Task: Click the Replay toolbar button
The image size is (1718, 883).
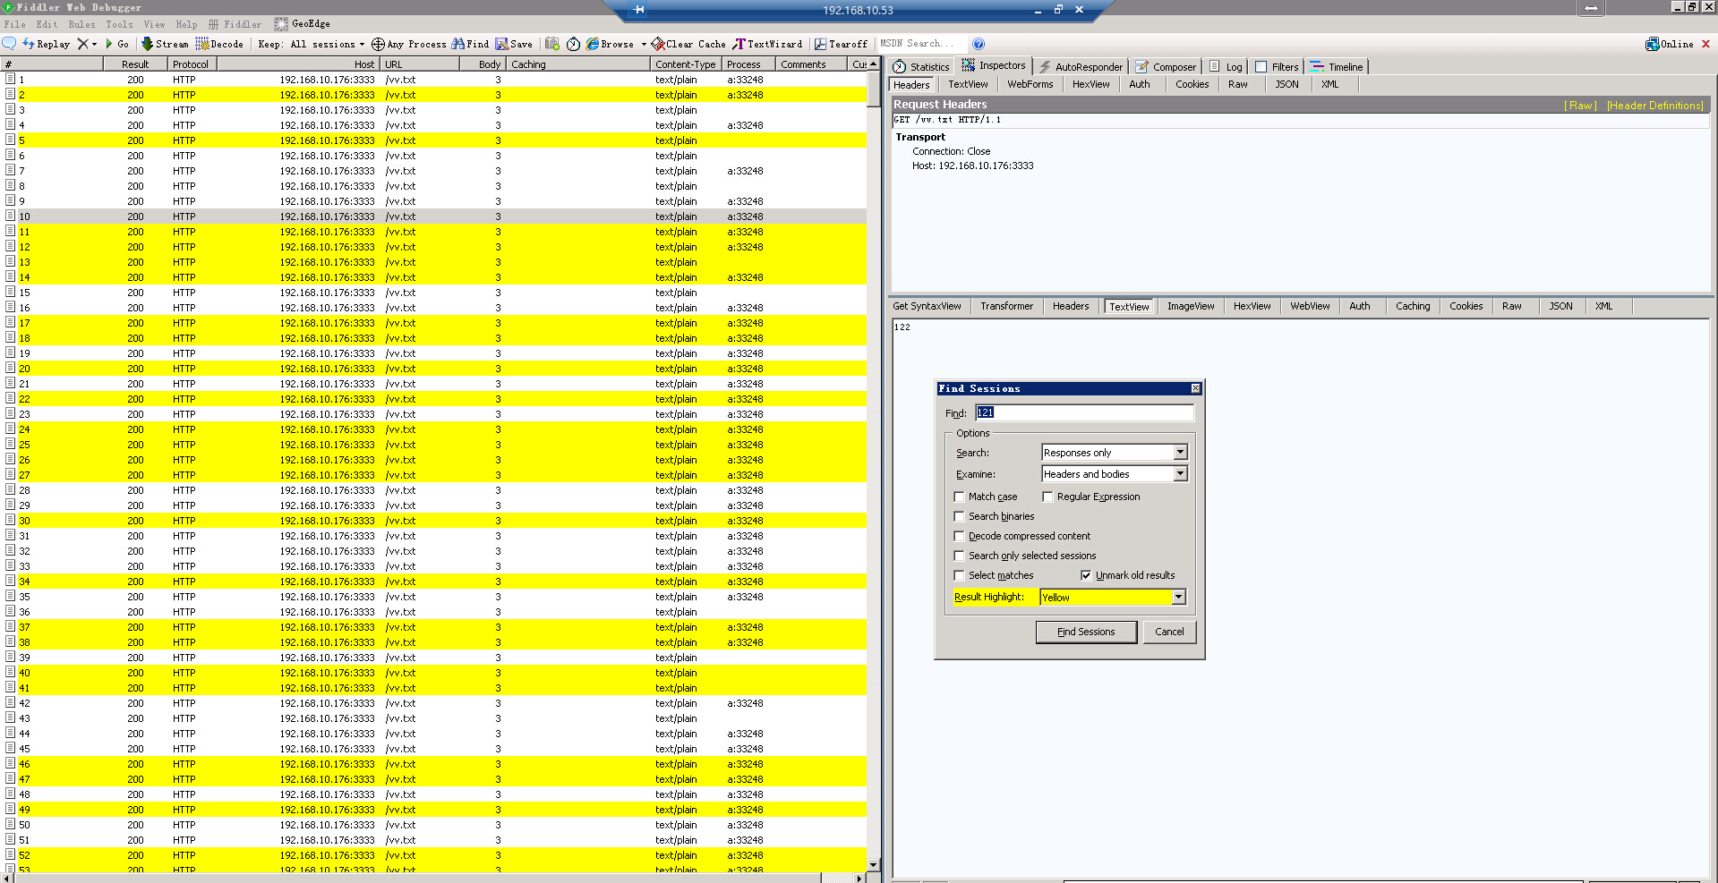Action: click(47, 44)
